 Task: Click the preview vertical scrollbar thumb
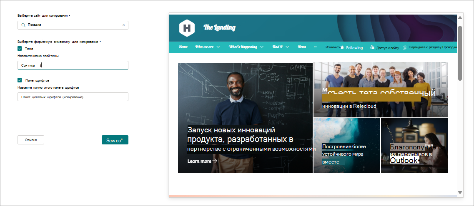(460, 53)
